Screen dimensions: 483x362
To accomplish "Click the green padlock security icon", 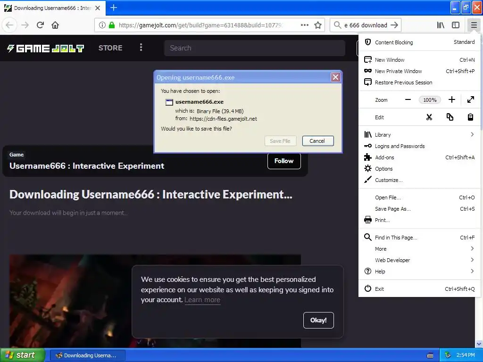I will pyautogui.click(x=112, y=25).
